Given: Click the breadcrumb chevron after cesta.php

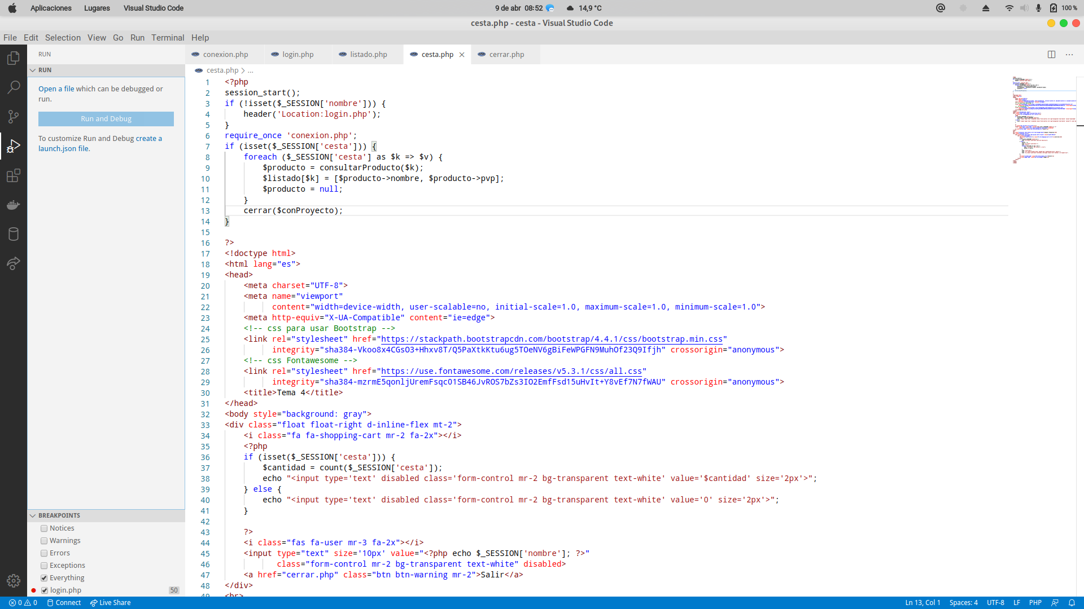Looking at the screenshot, I should point(243,70).
